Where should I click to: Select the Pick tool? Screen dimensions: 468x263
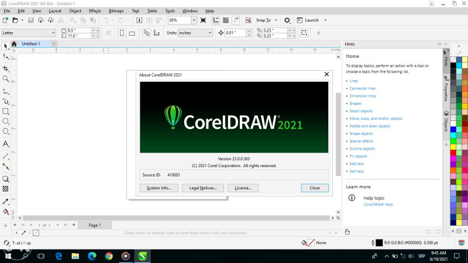pyautogui.click(x=5, y=46)
